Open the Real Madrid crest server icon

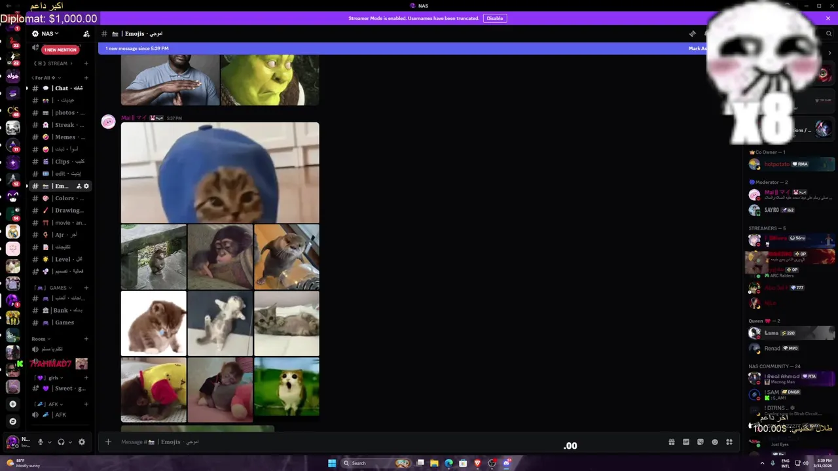coord(12,231)
